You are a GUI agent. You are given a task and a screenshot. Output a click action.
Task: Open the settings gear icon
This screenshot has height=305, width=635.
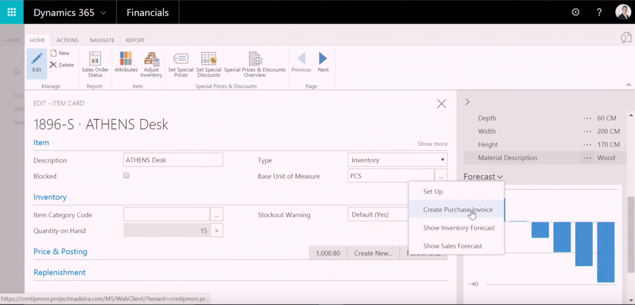575,12
